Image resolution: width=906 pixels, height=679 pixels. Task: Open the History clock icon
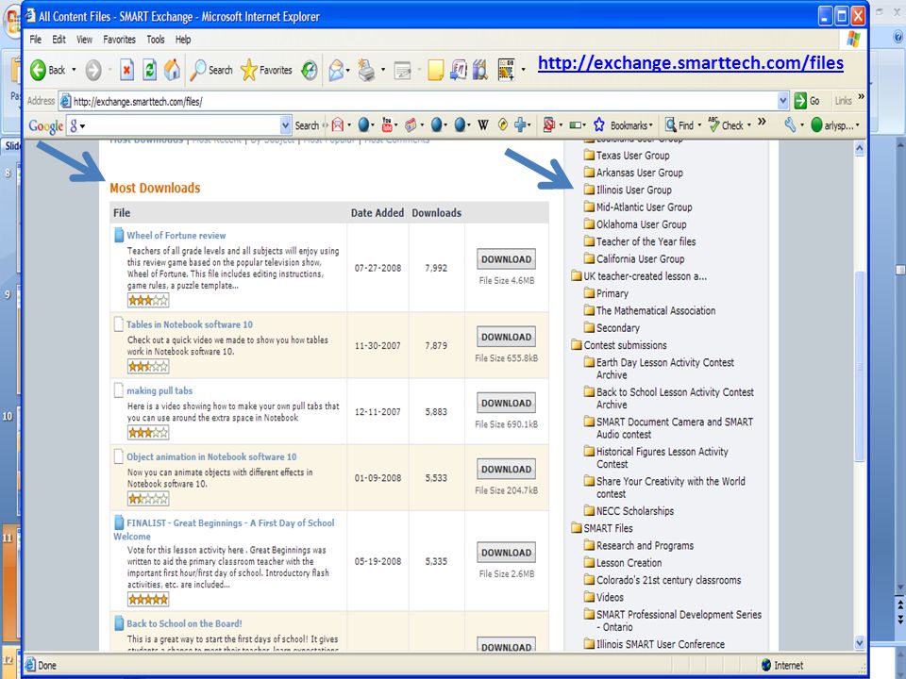tap(310, 70)
